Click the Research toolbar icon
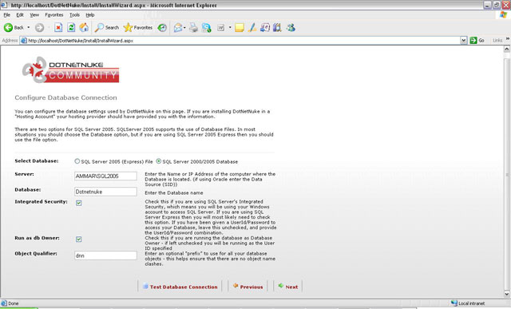Image resolution: width=511 pixels, height=309 pixels. (x=264, y=28)
